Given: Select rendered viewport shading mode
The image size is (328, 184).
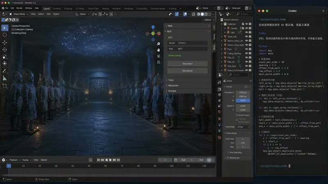Looking at the screenshot, I should (x=210, y=14).
